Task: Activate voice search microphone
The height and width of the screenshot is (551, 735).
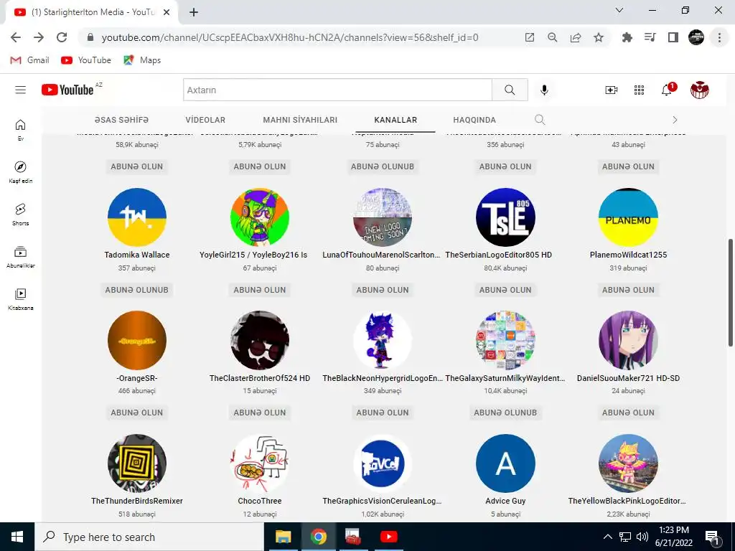Action: tap(544, 90)
